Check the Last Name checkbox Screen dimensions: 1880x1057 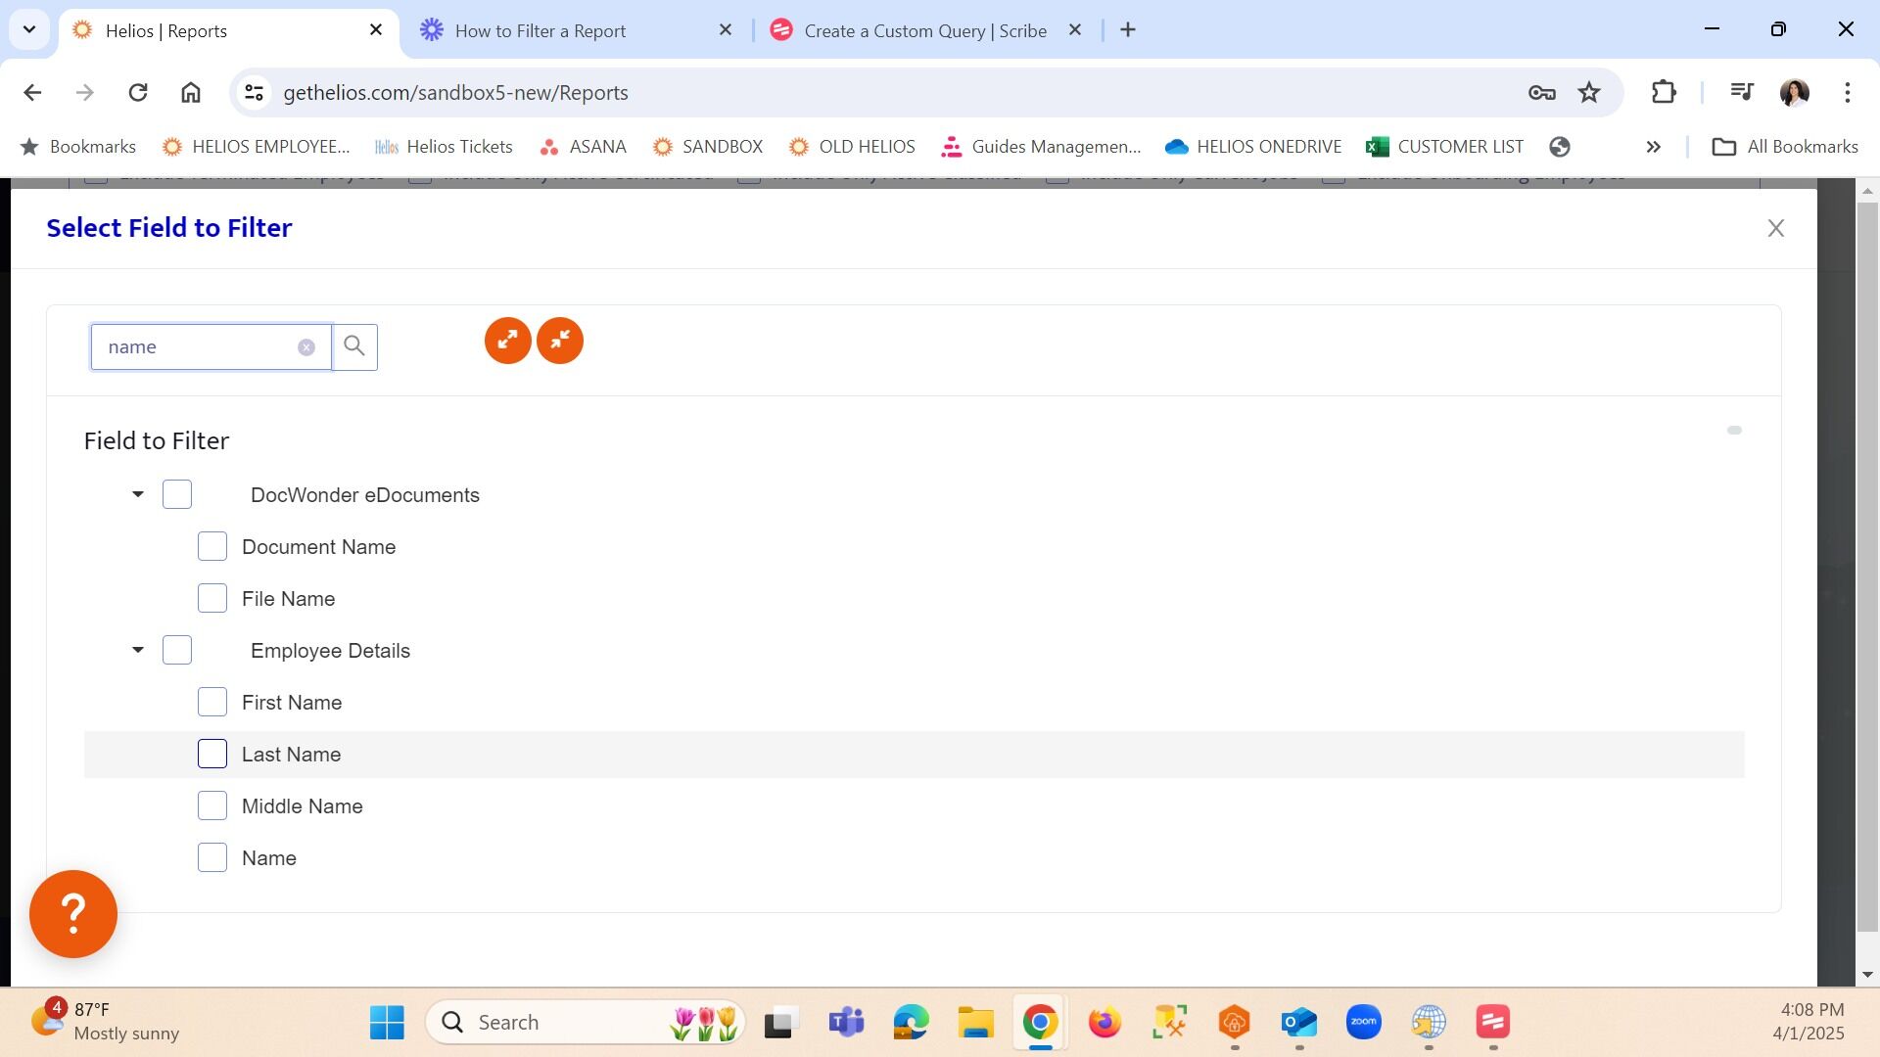pyautogui.click(x=212, y=755)
